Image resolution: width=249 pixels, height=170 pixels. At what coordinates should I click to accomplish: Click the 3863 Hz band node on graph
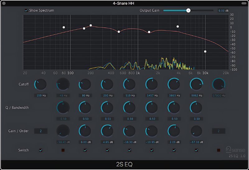pyautogui.click(x=178, y=26)
